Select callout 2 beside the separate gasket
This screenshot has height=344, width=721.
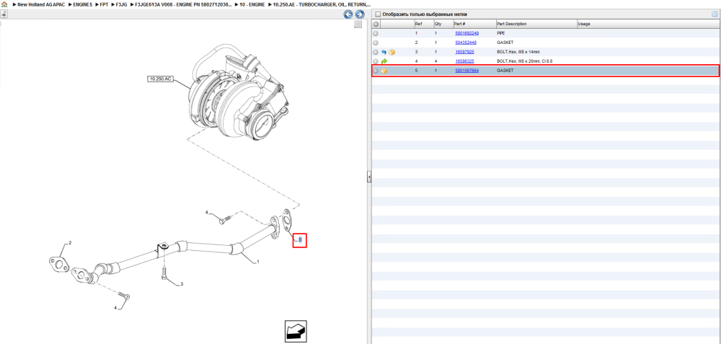[70, 243]
